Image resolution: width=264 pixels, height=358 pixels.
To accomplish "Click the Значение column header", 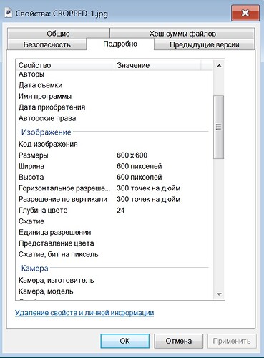I will 157,65.
